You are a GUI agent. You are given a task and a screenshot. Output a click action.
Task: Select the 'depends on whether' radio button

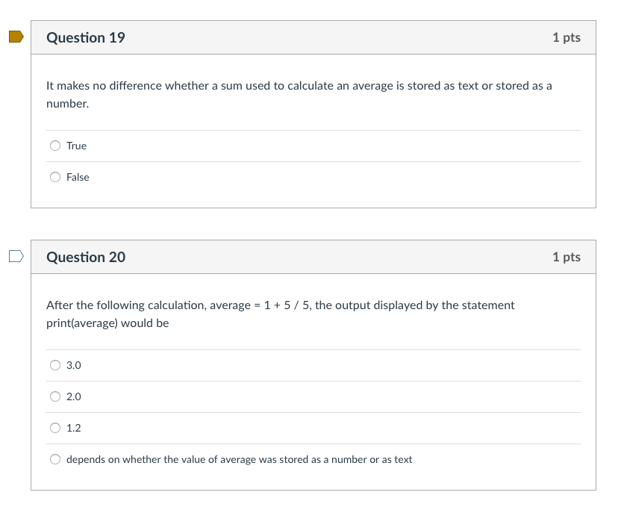pyautogui.click(x=55, y=459)
